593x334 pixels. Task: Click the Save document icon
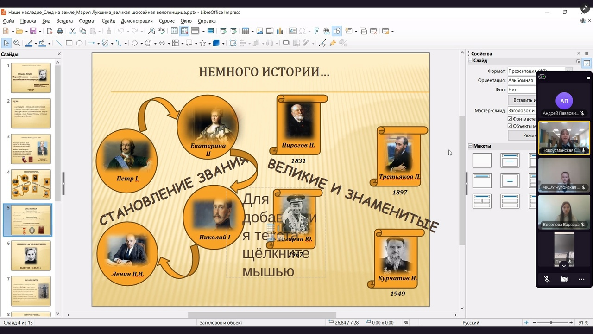pos(33,31)
